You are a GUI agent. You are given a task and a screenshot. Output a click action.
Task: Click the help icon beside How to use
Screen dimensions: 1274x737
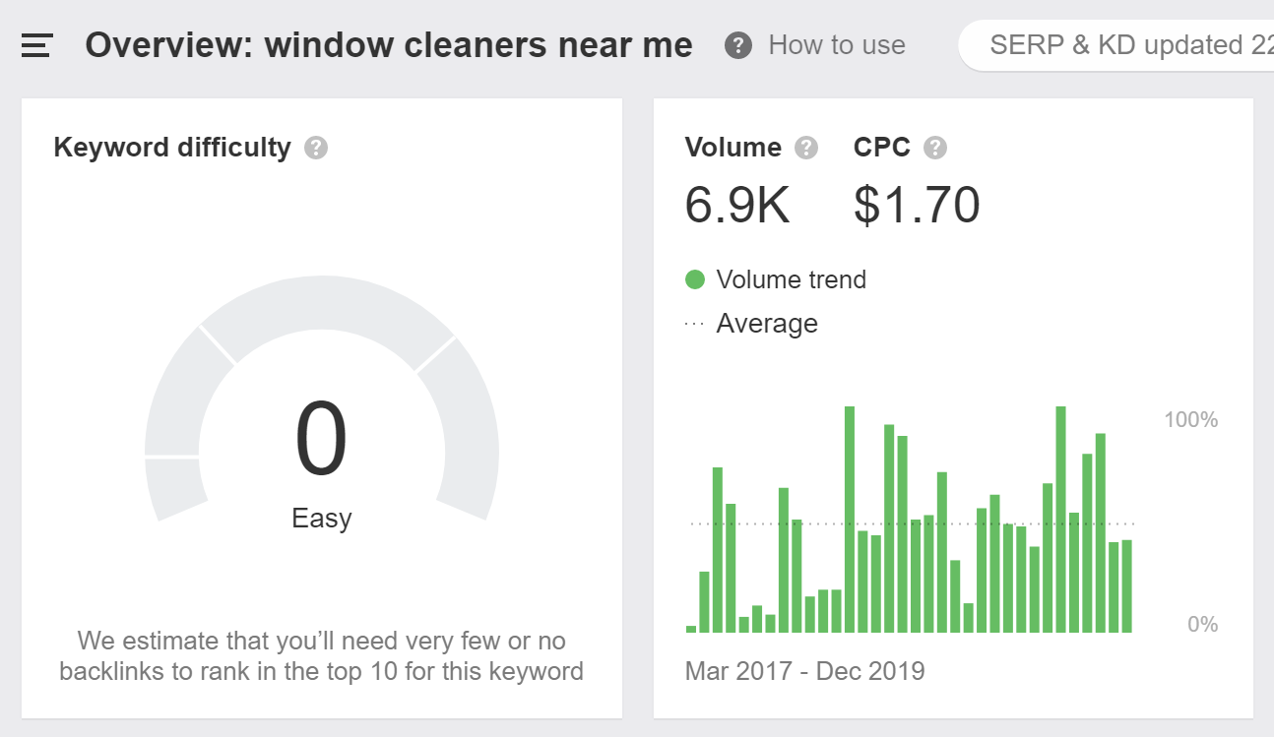tap(738, 45)
